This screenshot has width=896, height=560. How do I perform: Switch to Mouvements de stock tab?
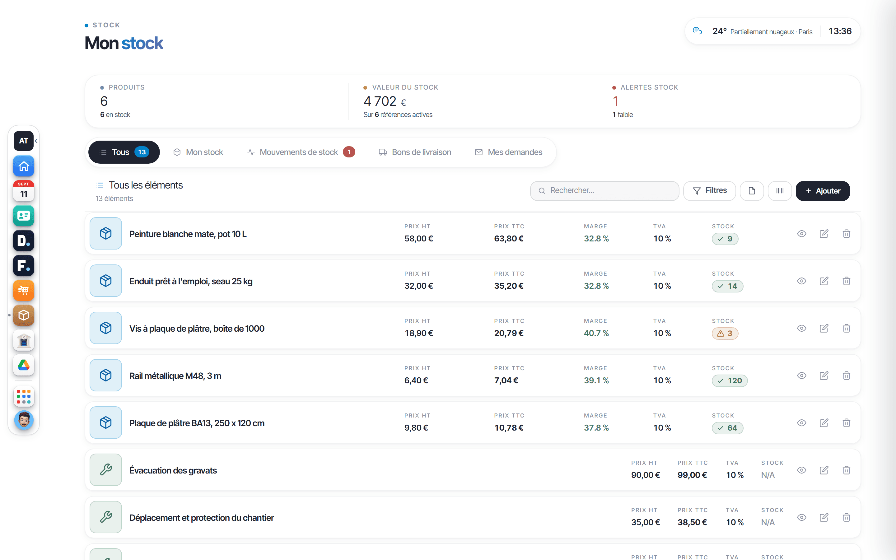point(301,152)
